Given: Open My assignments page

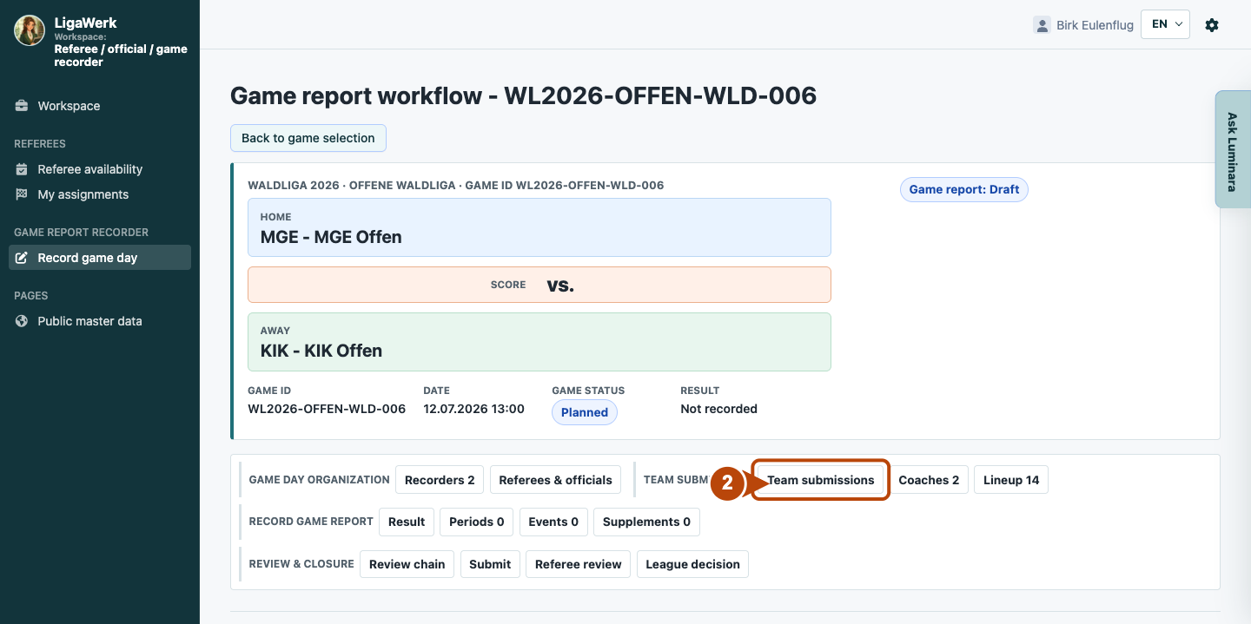Looking at the screenshot, I should 83,194.
